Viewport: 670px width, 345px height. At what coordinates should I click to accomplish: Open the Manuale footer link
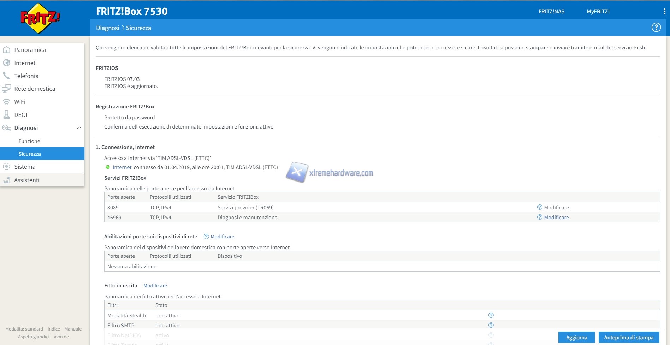pos(73,329)
